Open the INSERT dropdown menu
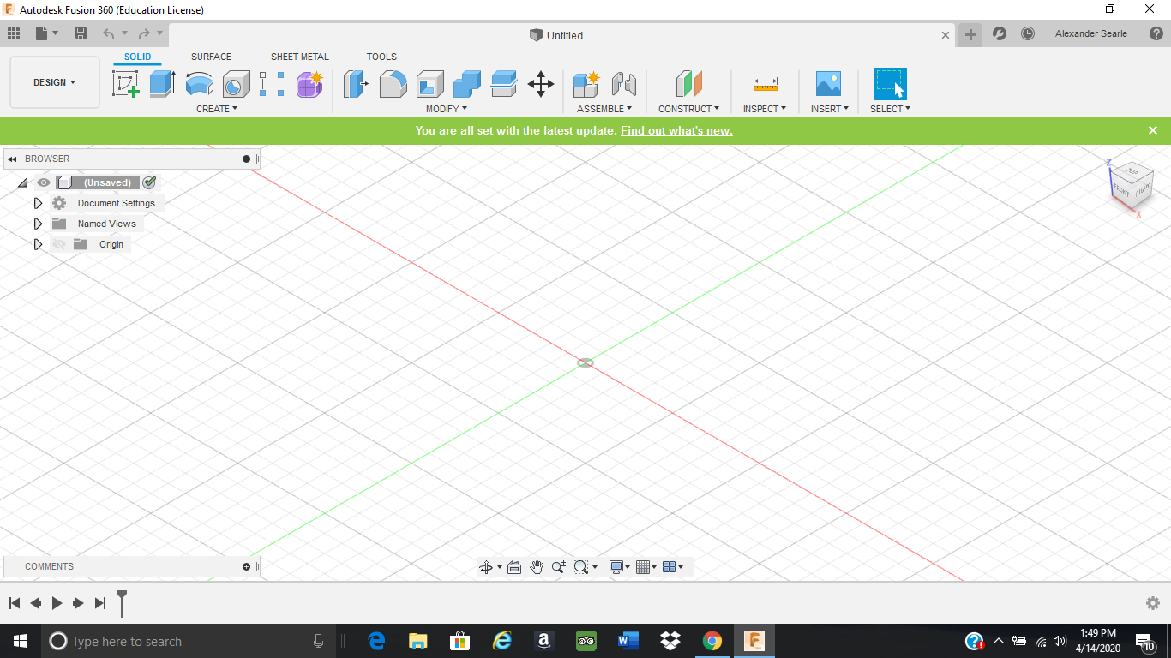Image resolution: width=1171 pixels, height=658 pixels. click(x=830, y=109)
